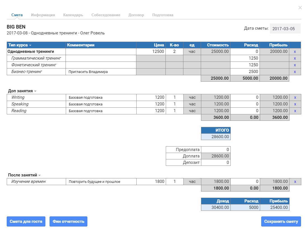
Task: Close the estimate dialog
Action: [x=300, y=8]
